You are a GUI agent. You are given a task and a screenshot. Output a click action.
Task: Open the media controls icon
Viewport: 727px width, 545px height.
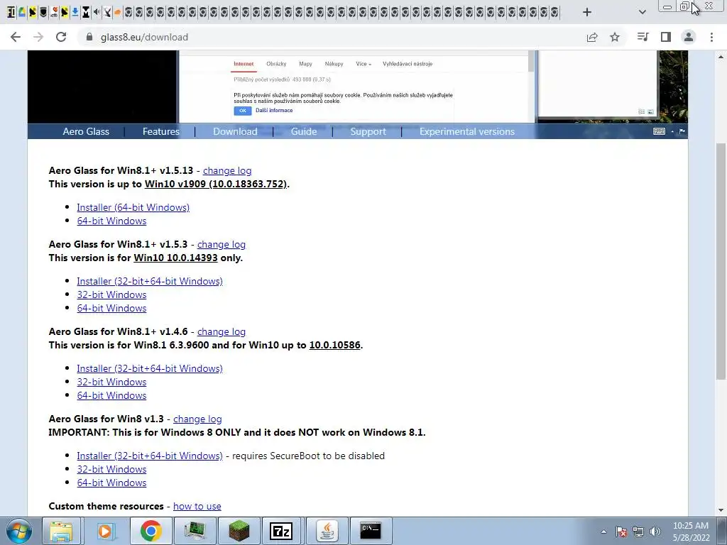pyautogui.click(x=643, y=37)
